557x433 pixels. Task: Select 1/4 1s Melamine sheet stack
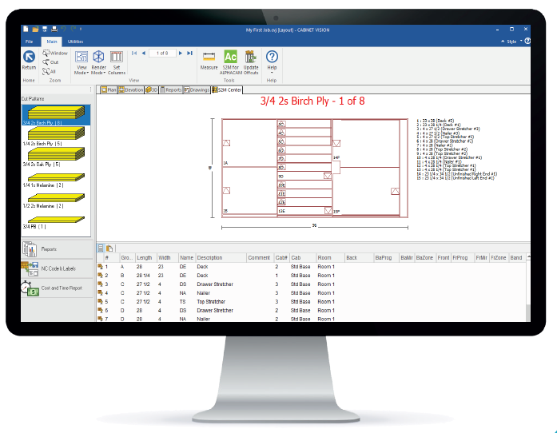click(x=56, y=180)
